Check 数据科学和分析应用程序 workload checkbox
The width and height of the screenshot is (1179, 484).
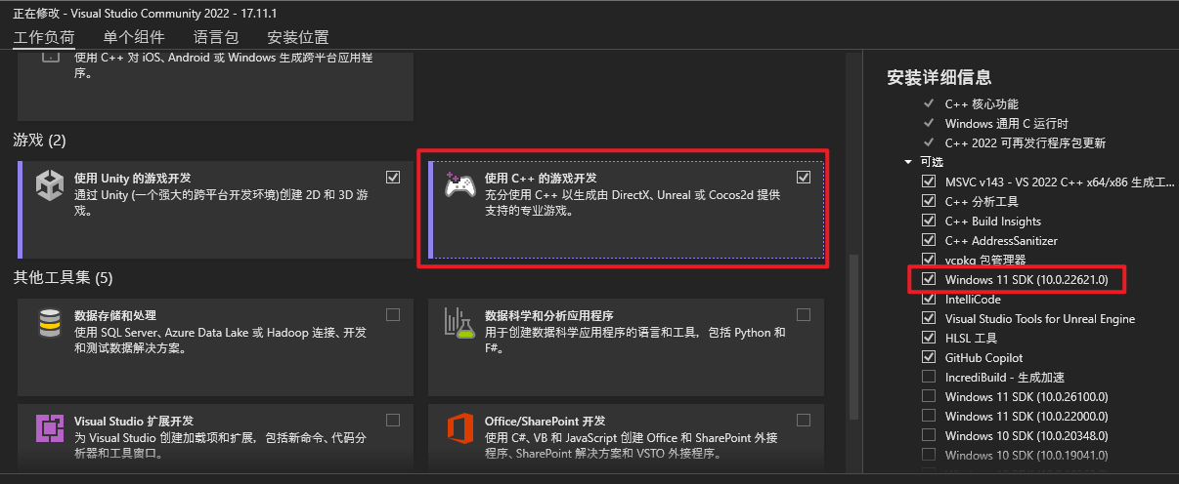coord(804,315)
